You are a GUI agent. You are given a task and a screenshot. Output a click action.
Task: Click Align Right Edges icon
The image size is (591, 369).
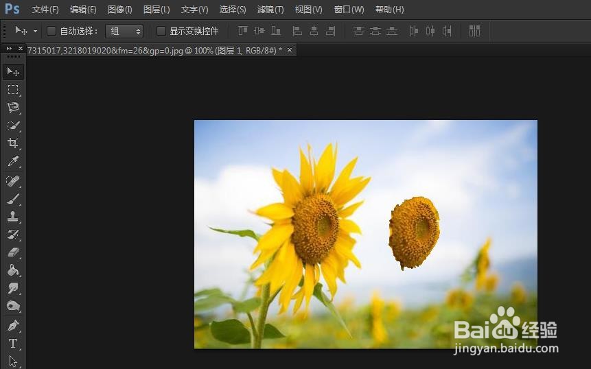pos(331,31)
